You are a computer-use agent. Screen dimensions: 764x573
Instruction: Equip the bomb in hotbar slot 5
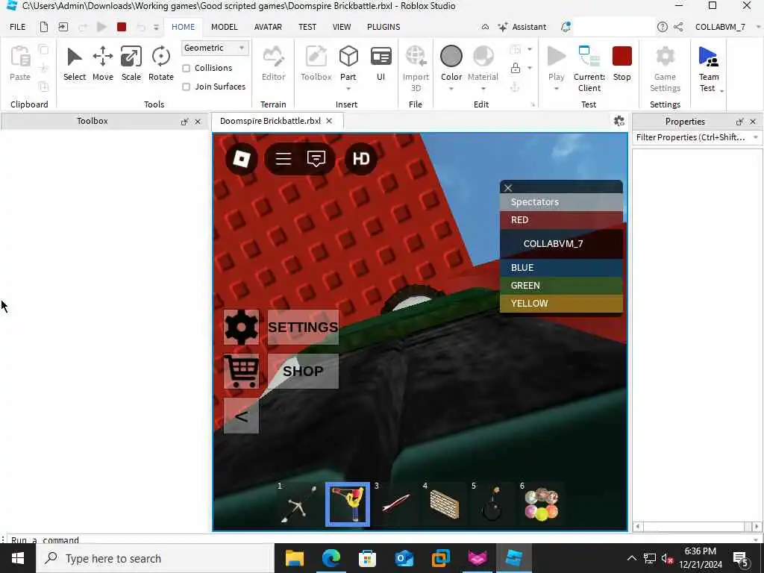[492, 504]
